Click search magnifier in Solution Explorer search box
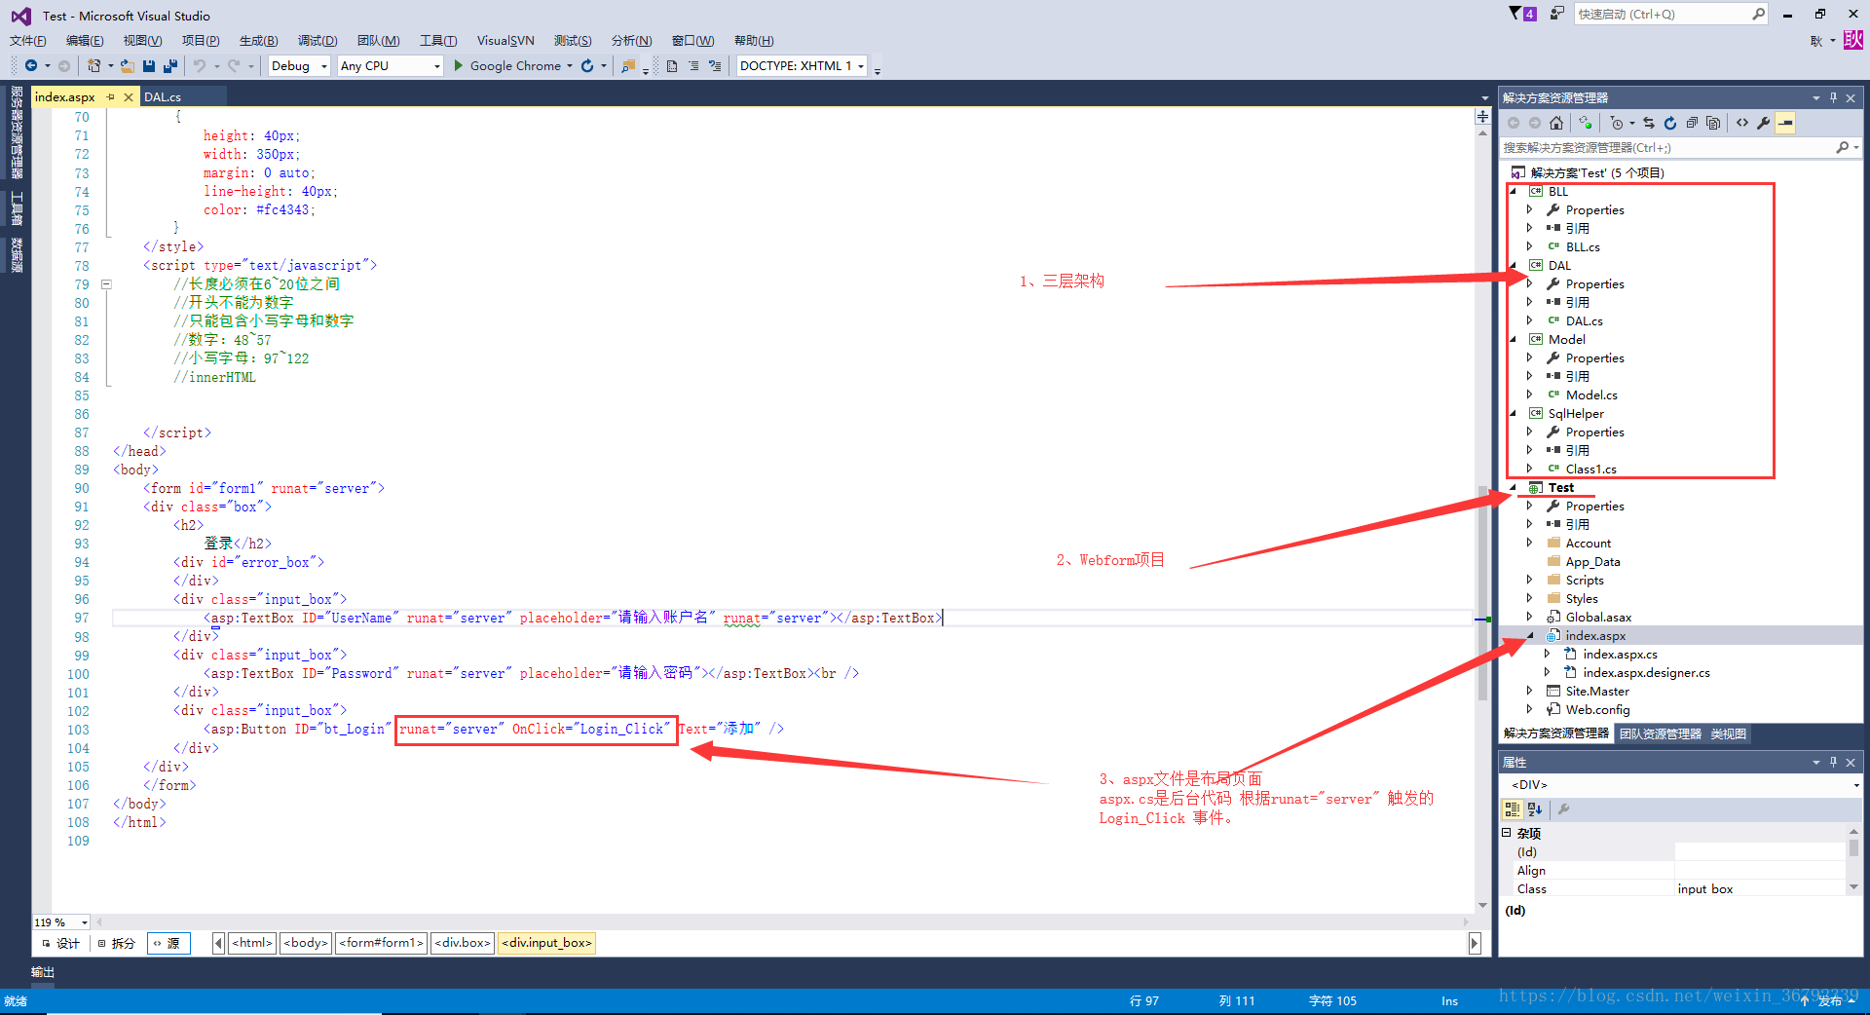The image size is (1870, 1015). click(1842, 147)
